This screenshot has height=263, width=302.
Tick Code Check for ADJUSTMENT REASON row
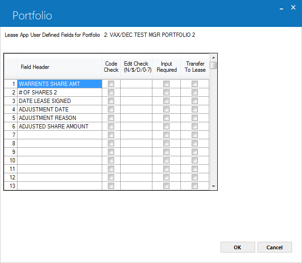(x=111, y=118)
